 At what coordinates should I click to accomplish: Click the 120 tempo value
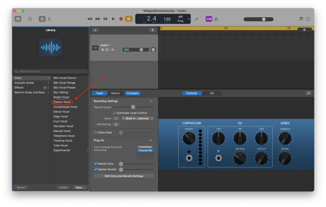[167, 19]
